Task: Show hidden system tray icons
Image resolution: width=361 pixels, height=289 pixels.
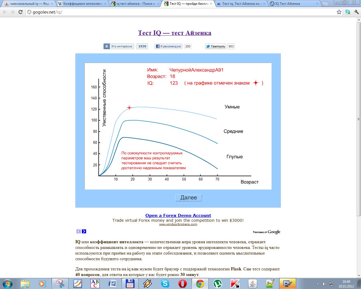Action: tap(318, 284)
